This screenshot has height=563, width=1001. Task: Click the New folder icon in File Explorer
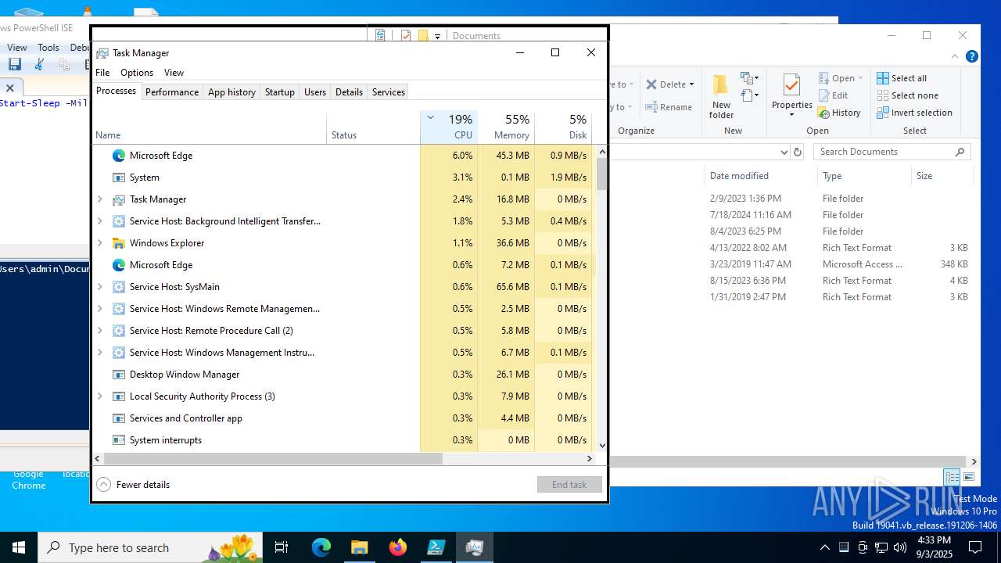pos(721,85)
